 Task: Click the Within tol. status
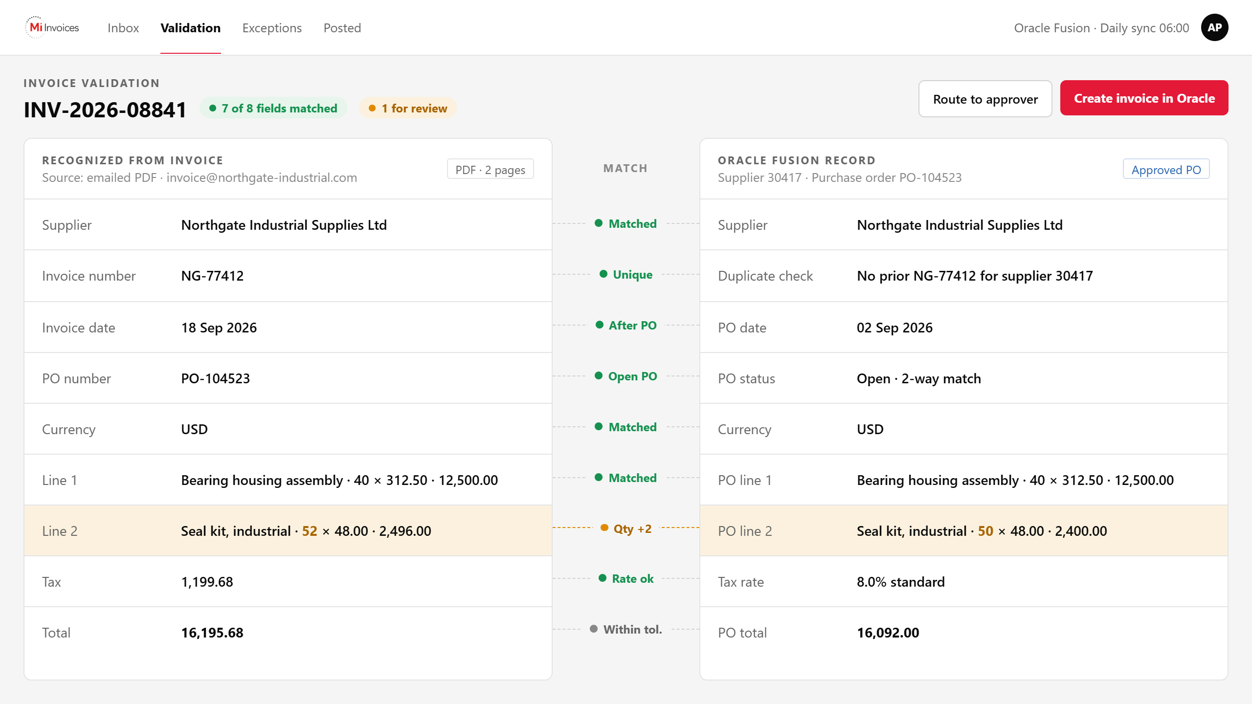pyautogui.click(x=626, y=630)
